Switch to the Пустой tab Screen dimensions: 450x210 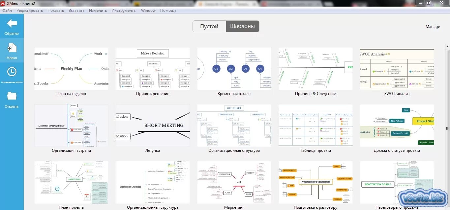pyautogui.click(x=209, y=26)
